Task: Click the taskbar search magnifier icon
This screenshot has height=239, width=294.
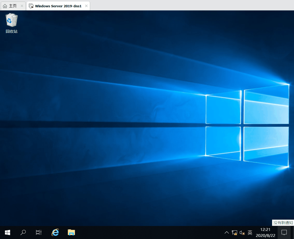Action: [x=23, y=232]
